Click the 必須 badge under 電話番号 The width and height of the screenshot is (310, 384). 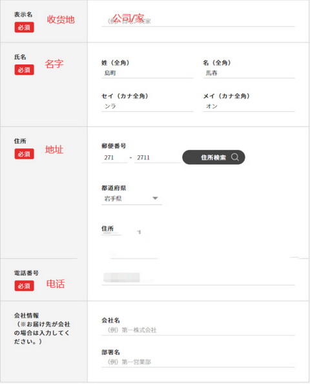pyautogui.click(x=24, y=286)
